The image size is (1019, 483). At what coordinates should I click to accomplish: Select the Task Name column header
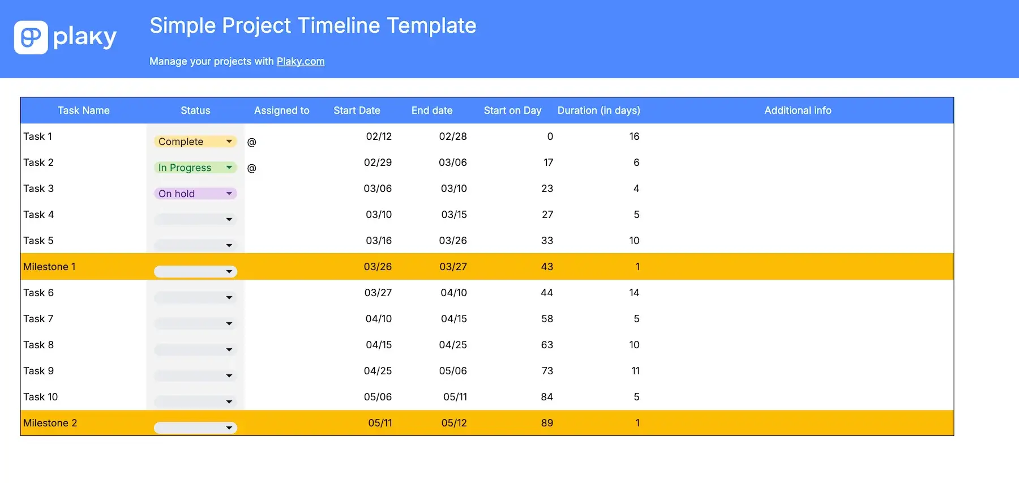tap(84, 110)
